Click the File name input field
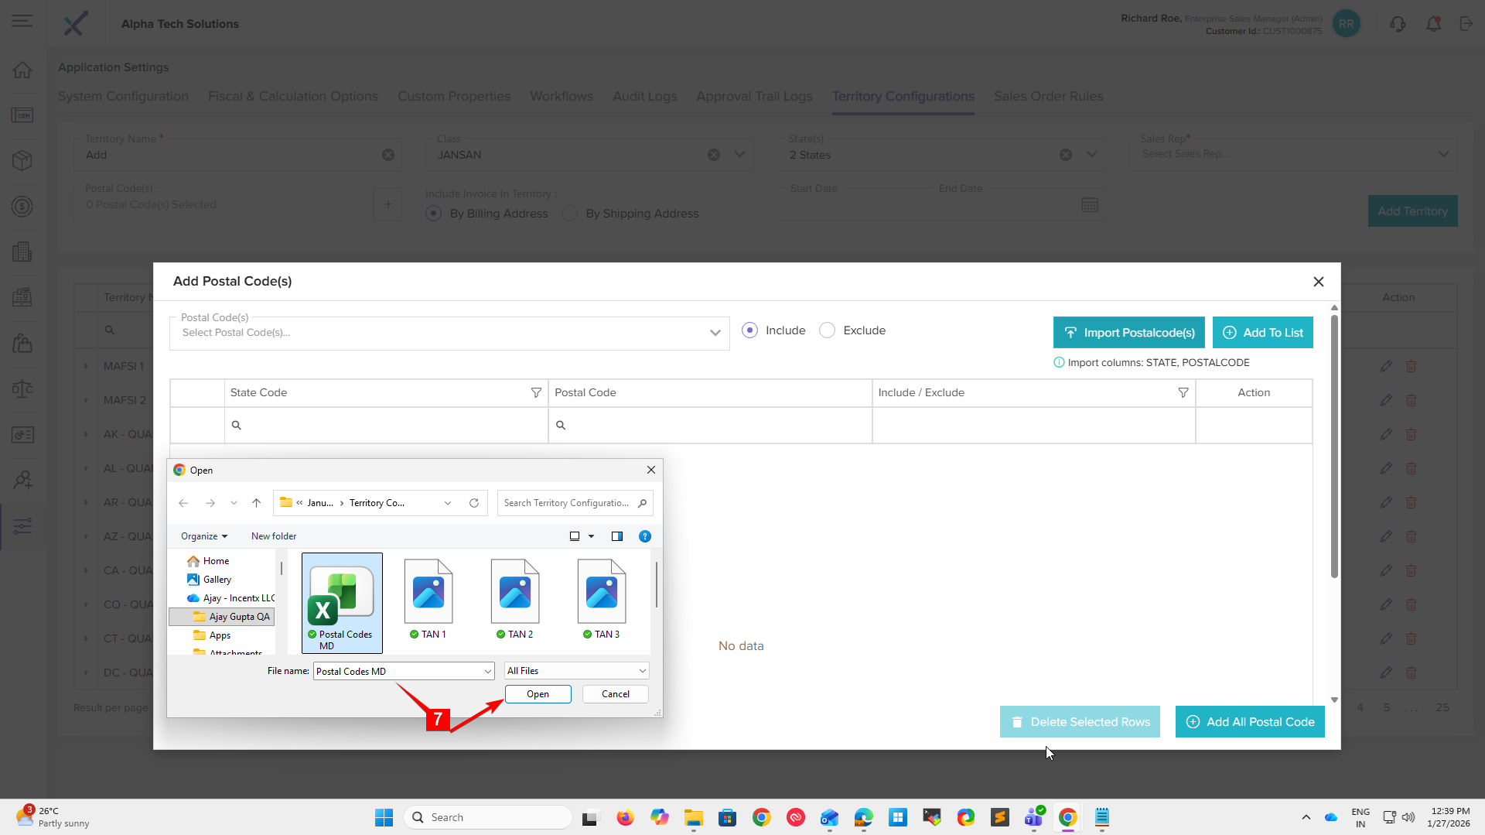 [x=398, y=671]
